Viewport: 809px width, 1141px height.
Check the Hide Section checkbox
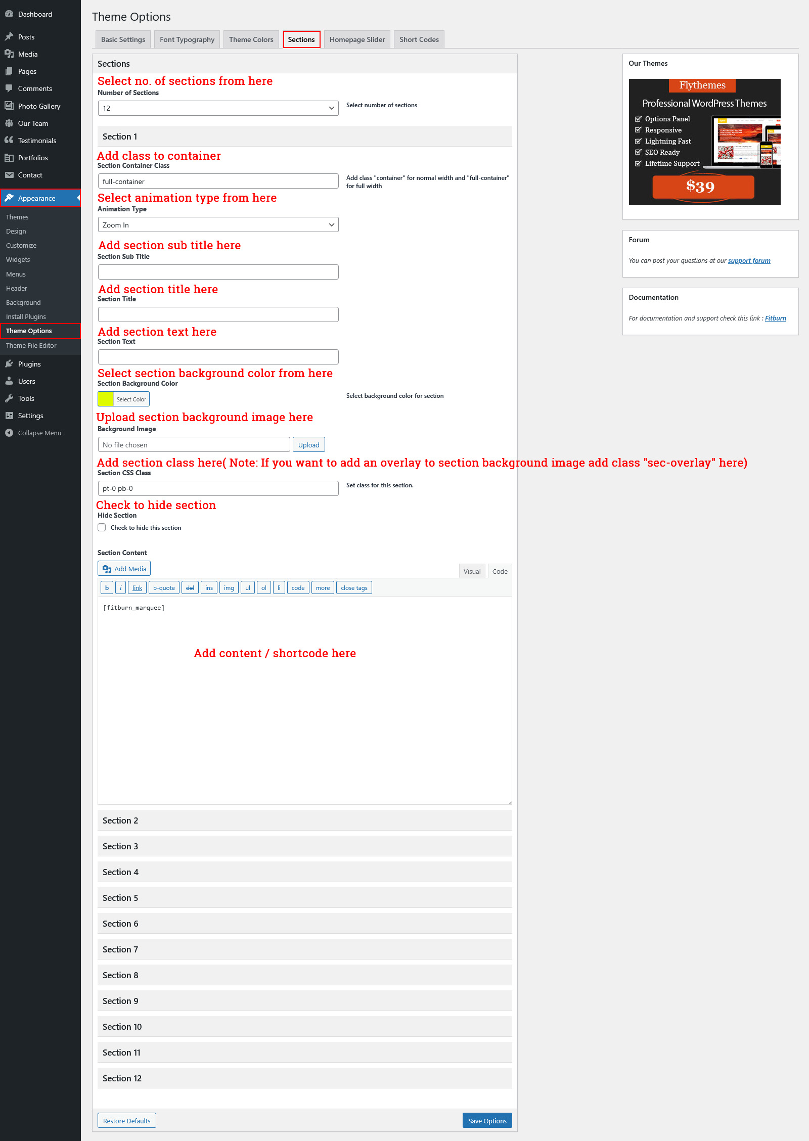click(x=102, y=527)
